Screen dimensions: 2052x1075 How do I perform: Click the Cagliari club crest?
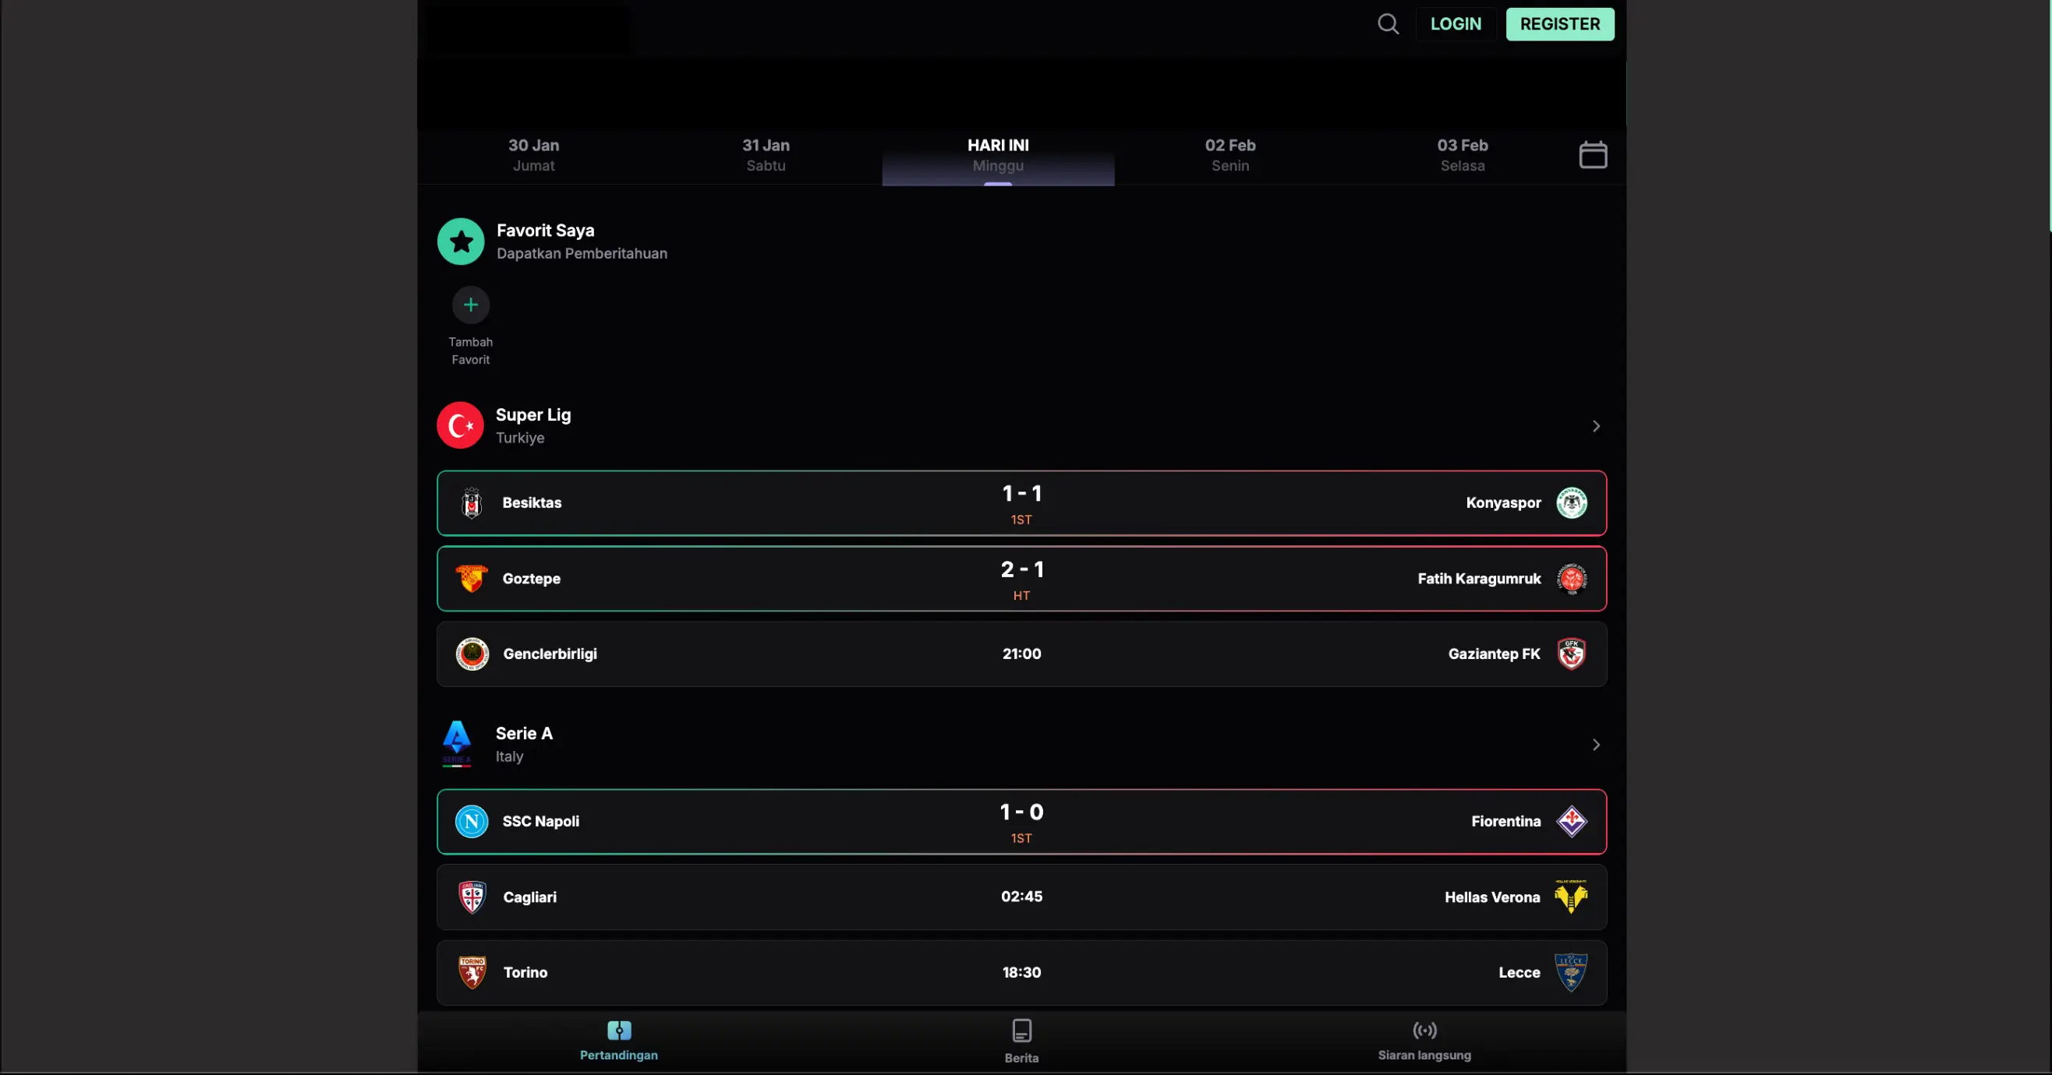click(472, 897)
